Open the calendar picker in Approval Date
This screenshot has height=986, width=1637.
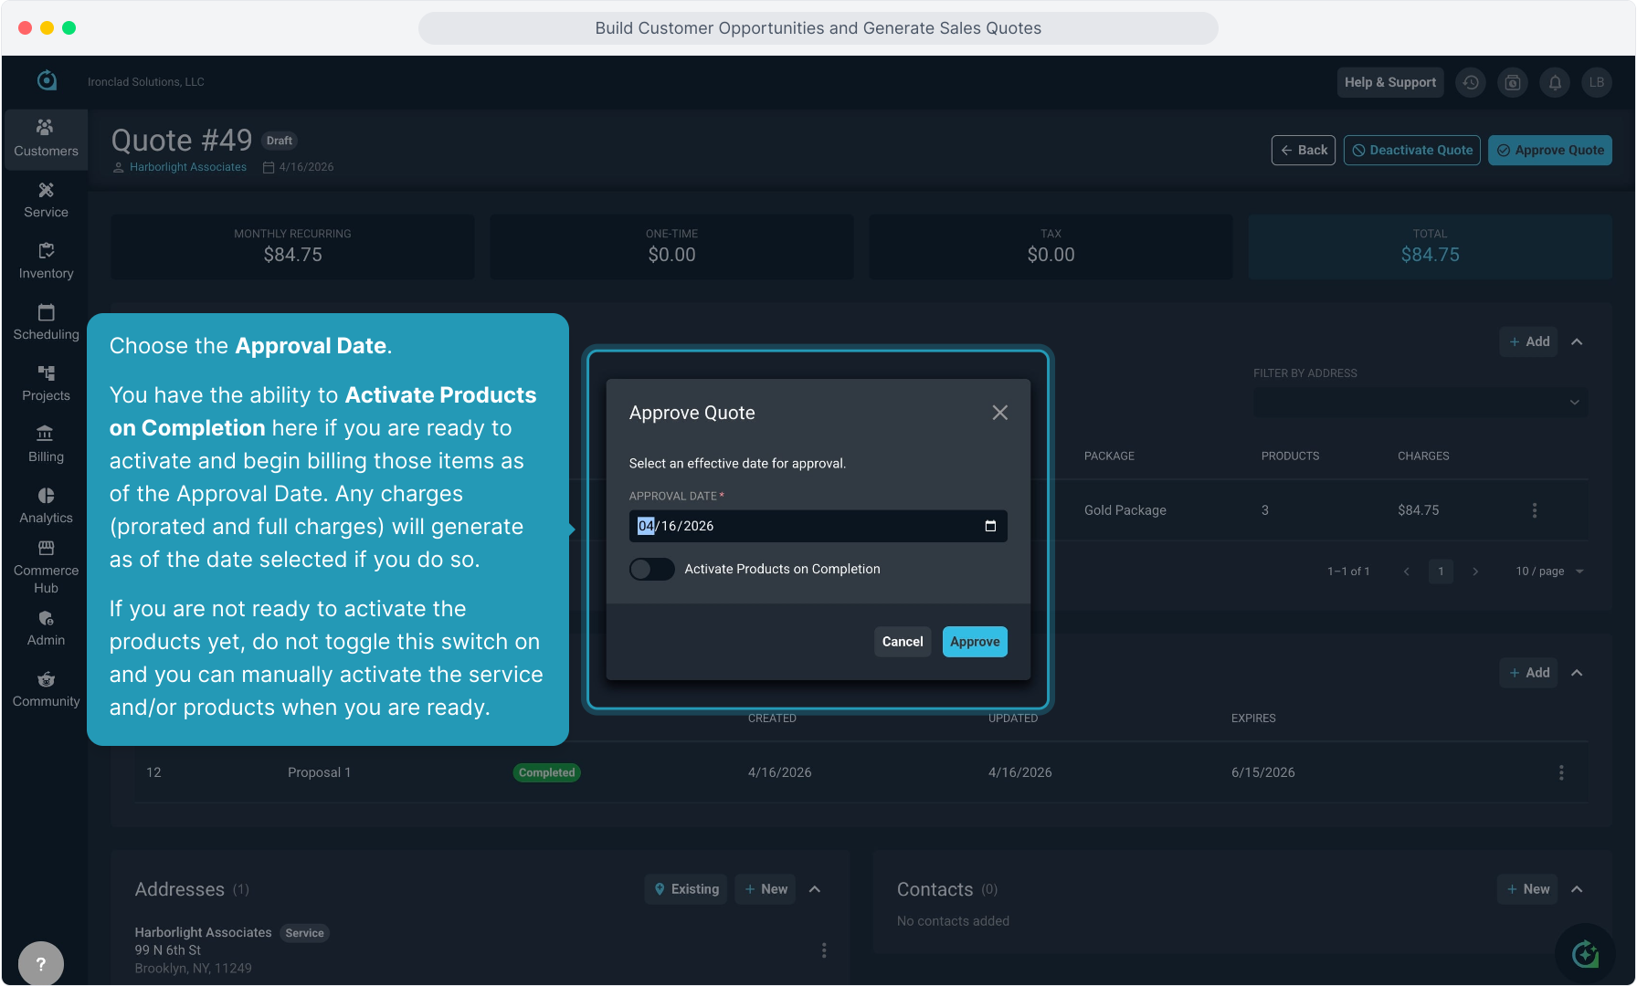(990, 526)
